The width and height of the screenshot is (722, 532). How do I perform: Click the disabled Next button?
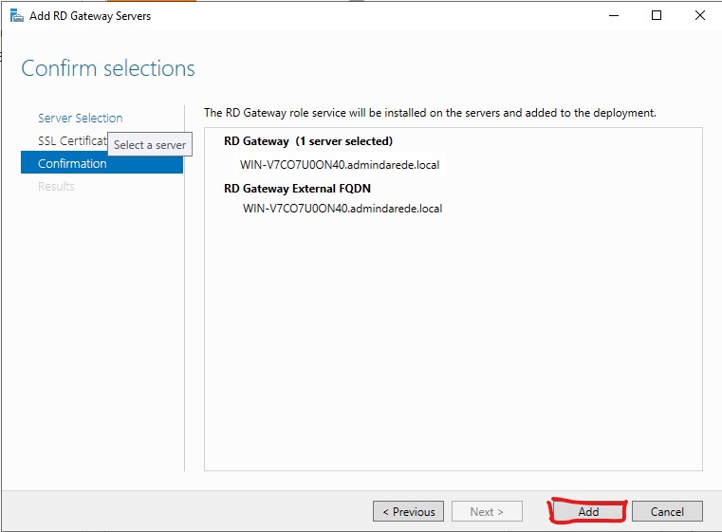pos(487,511)
